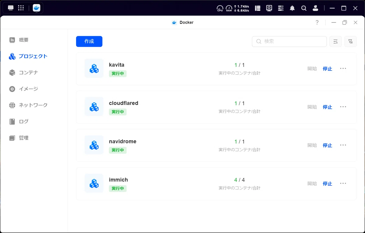Open Docker help question mark
The width and height of the screenshot is (365, 233).
(x=317, y=23)
